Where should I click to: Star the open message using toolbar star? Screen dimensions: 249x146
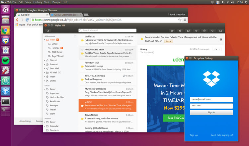point(196,31)
